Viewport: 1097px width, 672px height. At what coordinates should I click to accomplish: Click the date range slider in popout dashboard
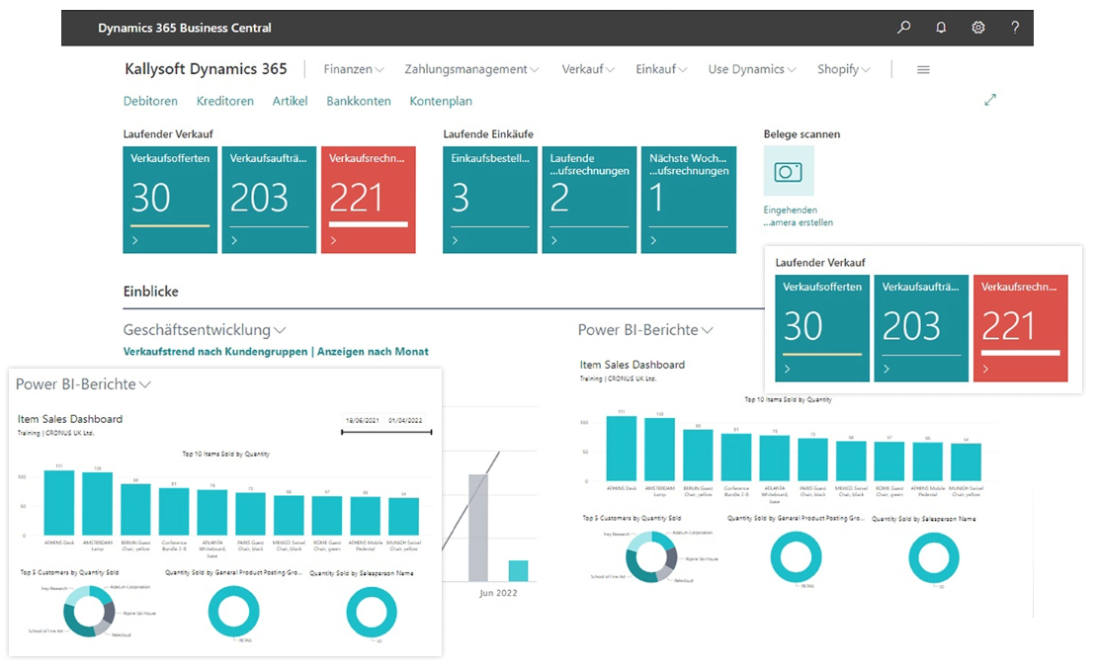click(x=386, y=432)
